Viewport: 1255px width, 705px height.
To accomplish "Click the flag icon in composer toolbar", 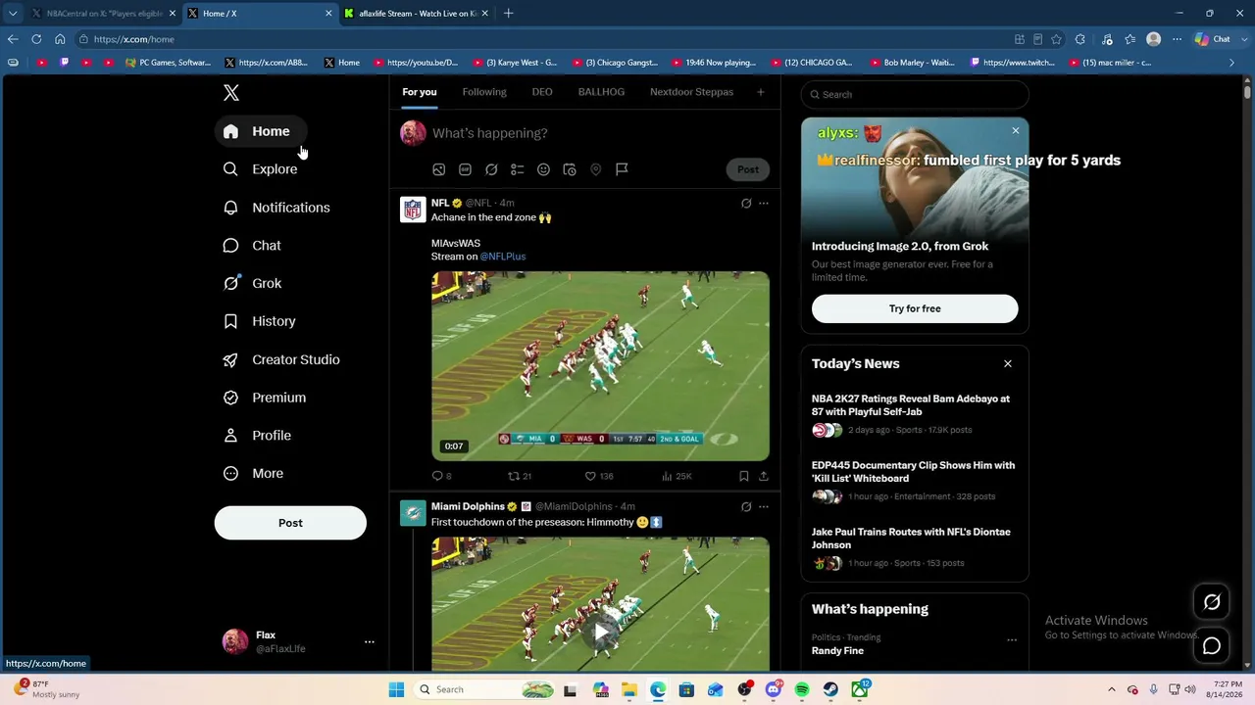I will tap(622, 169).
